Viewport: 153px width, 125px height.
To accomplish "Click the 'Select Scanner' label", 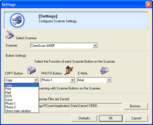I will [x=26, y=38].
